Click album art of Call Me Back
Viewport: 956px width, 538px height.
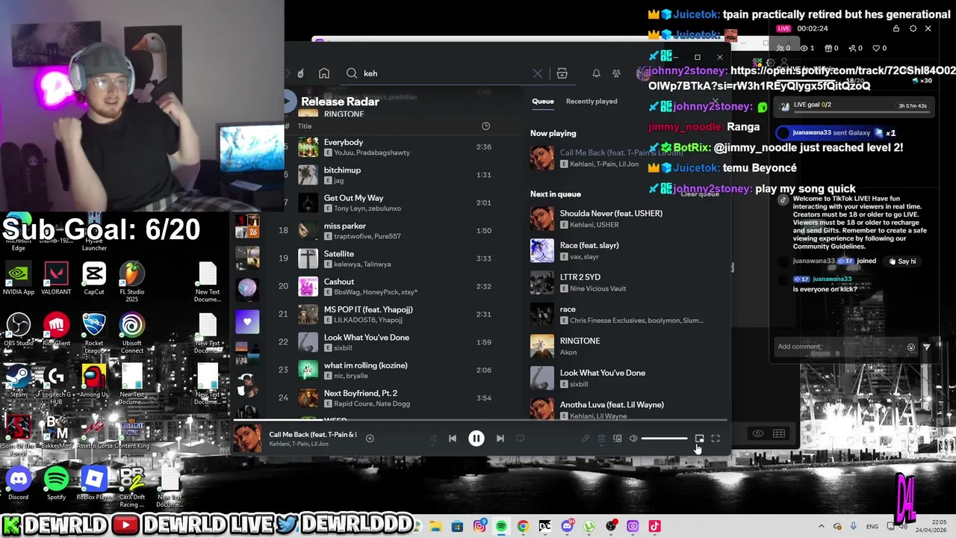point(248,439)
